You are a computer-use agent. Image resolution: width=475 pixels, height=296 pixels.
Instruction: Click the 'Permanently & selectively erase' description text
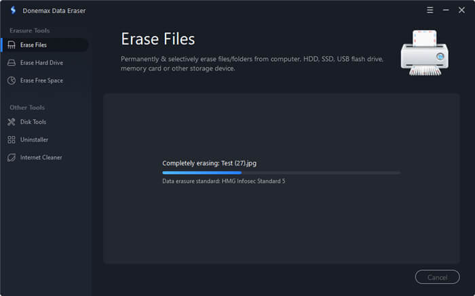point(252,64)
